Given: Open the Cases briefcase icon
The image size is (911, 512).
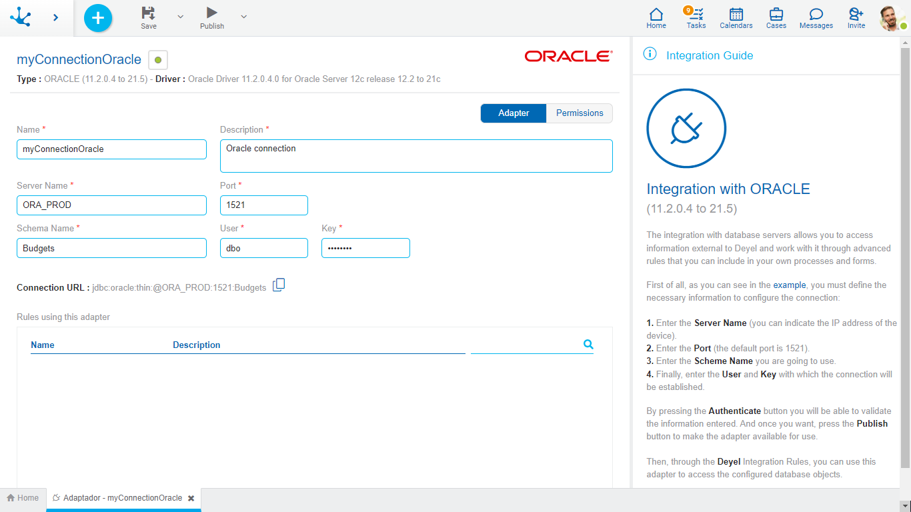Looking at the screenshot, I should pos(776,18).
